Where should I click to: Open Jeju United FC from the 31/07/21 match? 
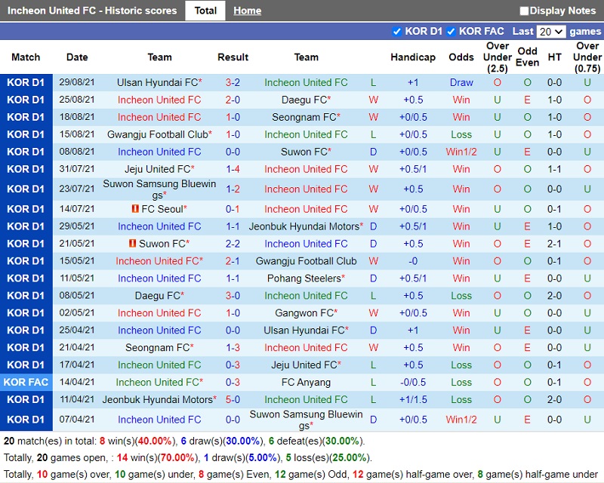(x=157, y=169)
